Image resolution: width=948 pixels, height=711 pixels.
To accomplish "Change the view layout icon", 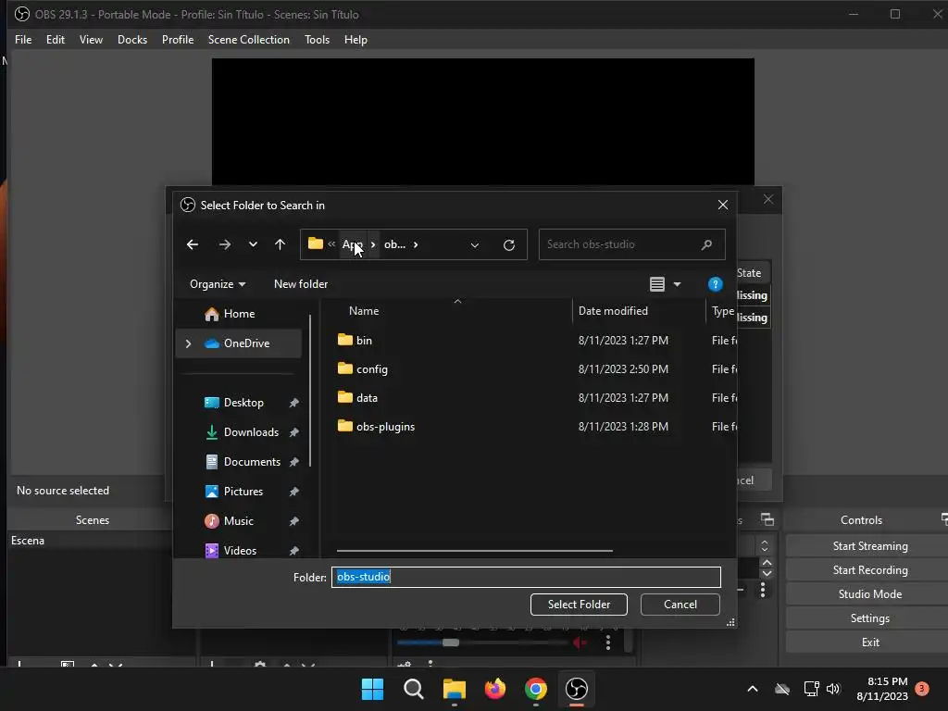I will pos(656,284).
